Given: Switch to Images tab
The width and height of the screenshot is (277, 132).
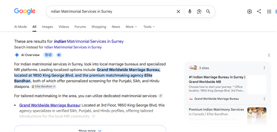Looking at the screenshot, I should point(47,27).
